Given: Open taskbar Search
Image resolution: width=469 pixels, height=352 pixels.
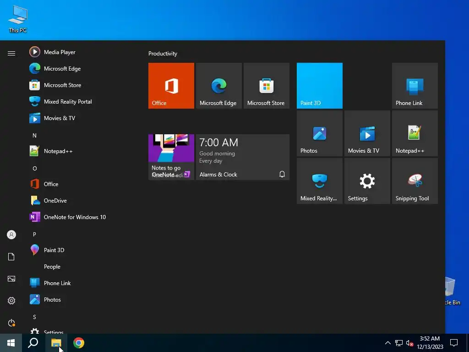Looking at the screenshot, I should click(x=33, y=343).
